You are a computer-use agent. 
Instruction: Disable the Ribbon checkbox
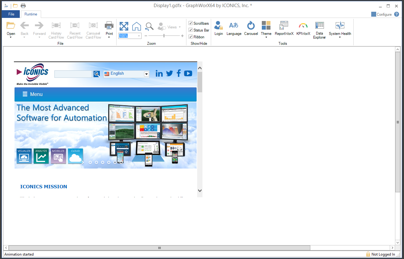[x=191, y=37]
